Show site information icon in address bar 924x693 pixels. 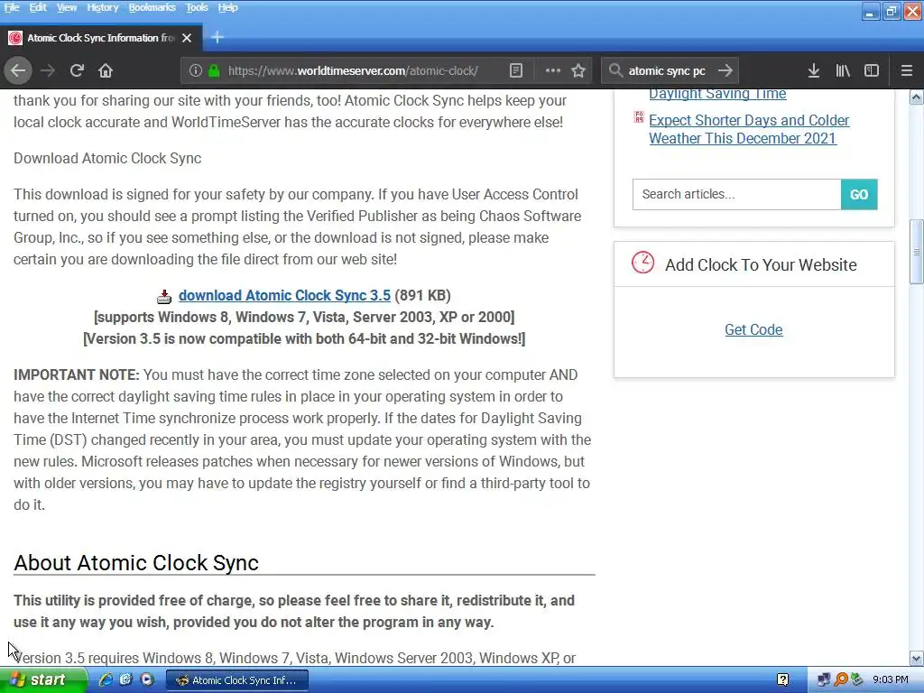(x=196, y=70)
